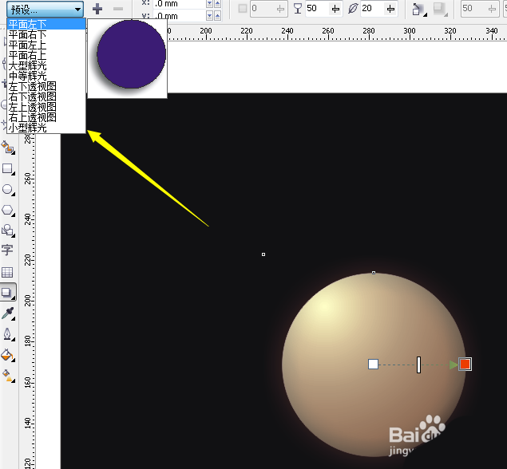Pick the 小型辉光 preset
Screen dimensions: 507x469
pyautogui.click(x=46, y=128)
